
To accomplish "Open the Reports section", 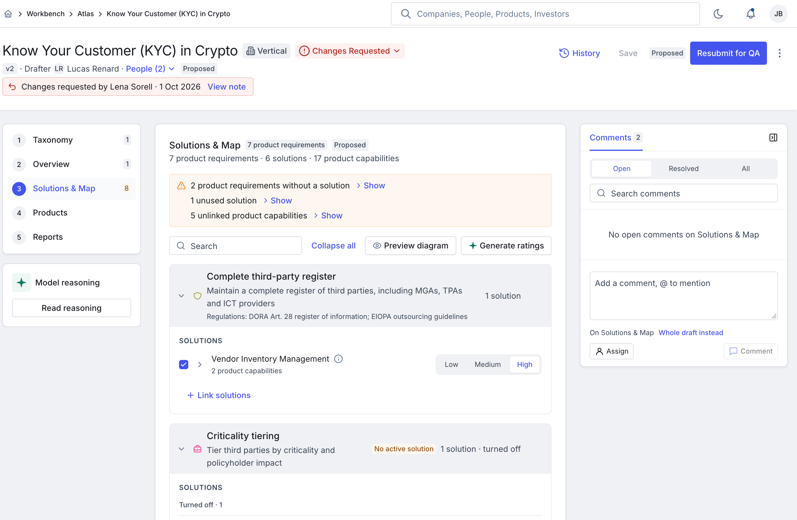I will click(71, 237).
